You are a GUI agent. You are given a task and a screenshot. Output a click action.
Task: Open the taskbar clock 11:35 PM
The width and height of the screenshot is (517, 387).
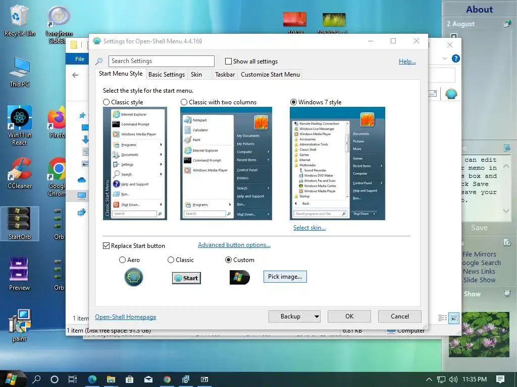475,379
